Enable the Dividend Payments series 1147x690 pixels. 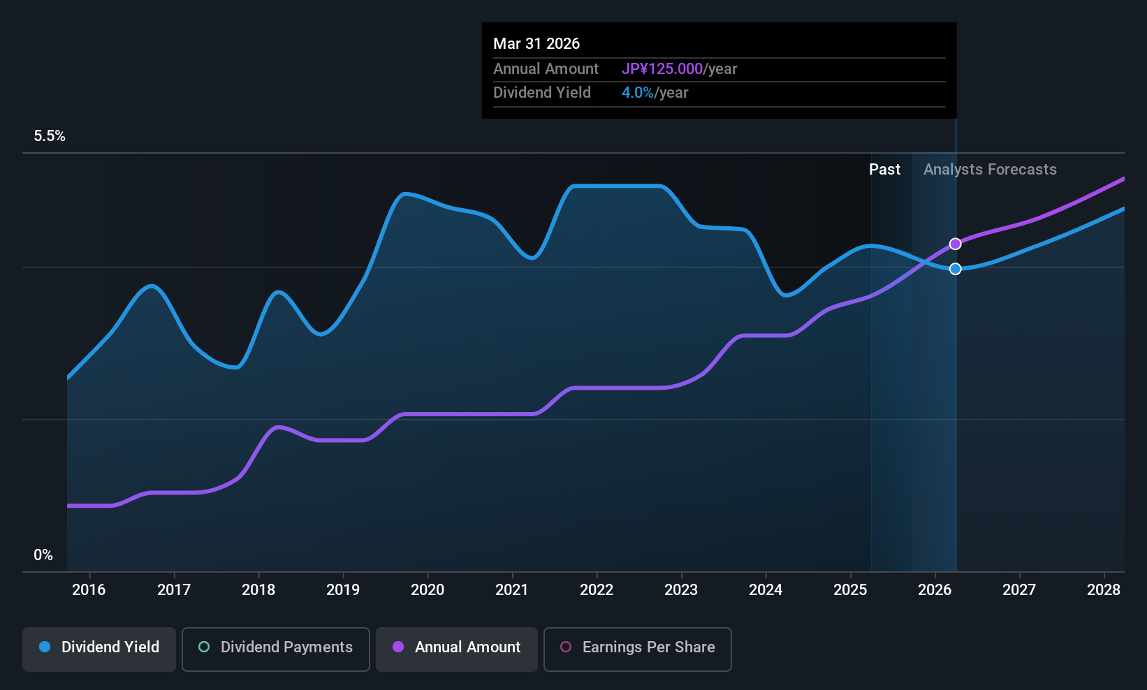[x=276, y=649]
